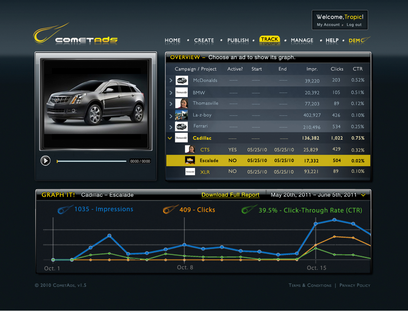Open the date range dropdown arrow
408x311 pixels.
tap(363, 195)
